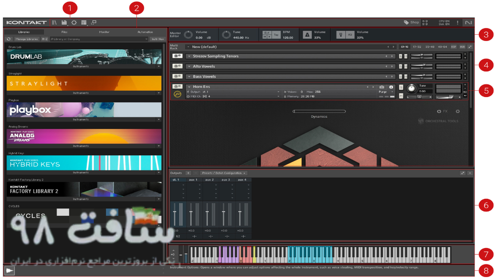Click the tuning fork reference tone icon
Viewport: 495px width, 278px height.
tap(341, 35)
